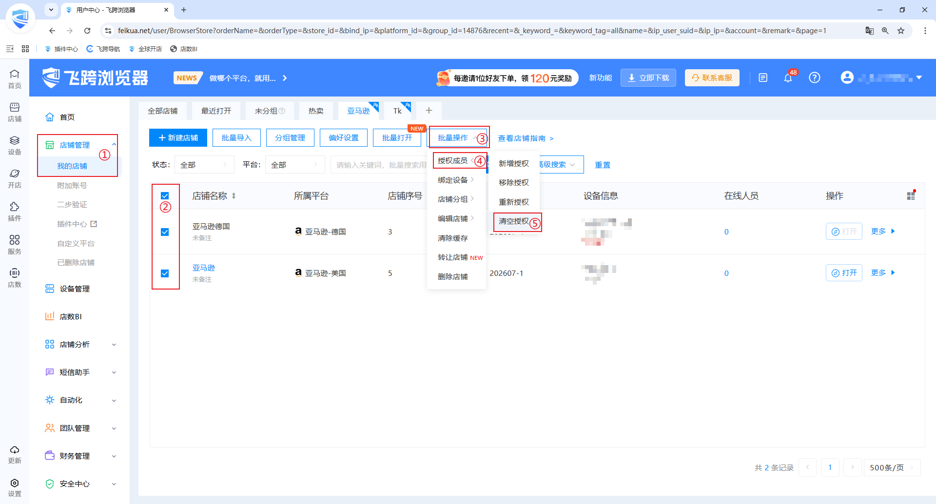Open the 状态 dropdown
Image resolution: width=936 pixels, height=504 pixels.
pos(204,165)
